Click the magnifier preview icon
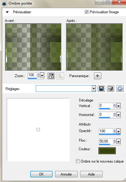The width and height of the screenshot is (126, 182). pos(60,76)
